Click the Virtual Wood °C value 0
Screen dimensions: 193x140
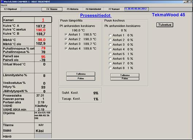(x=44, y=64)
